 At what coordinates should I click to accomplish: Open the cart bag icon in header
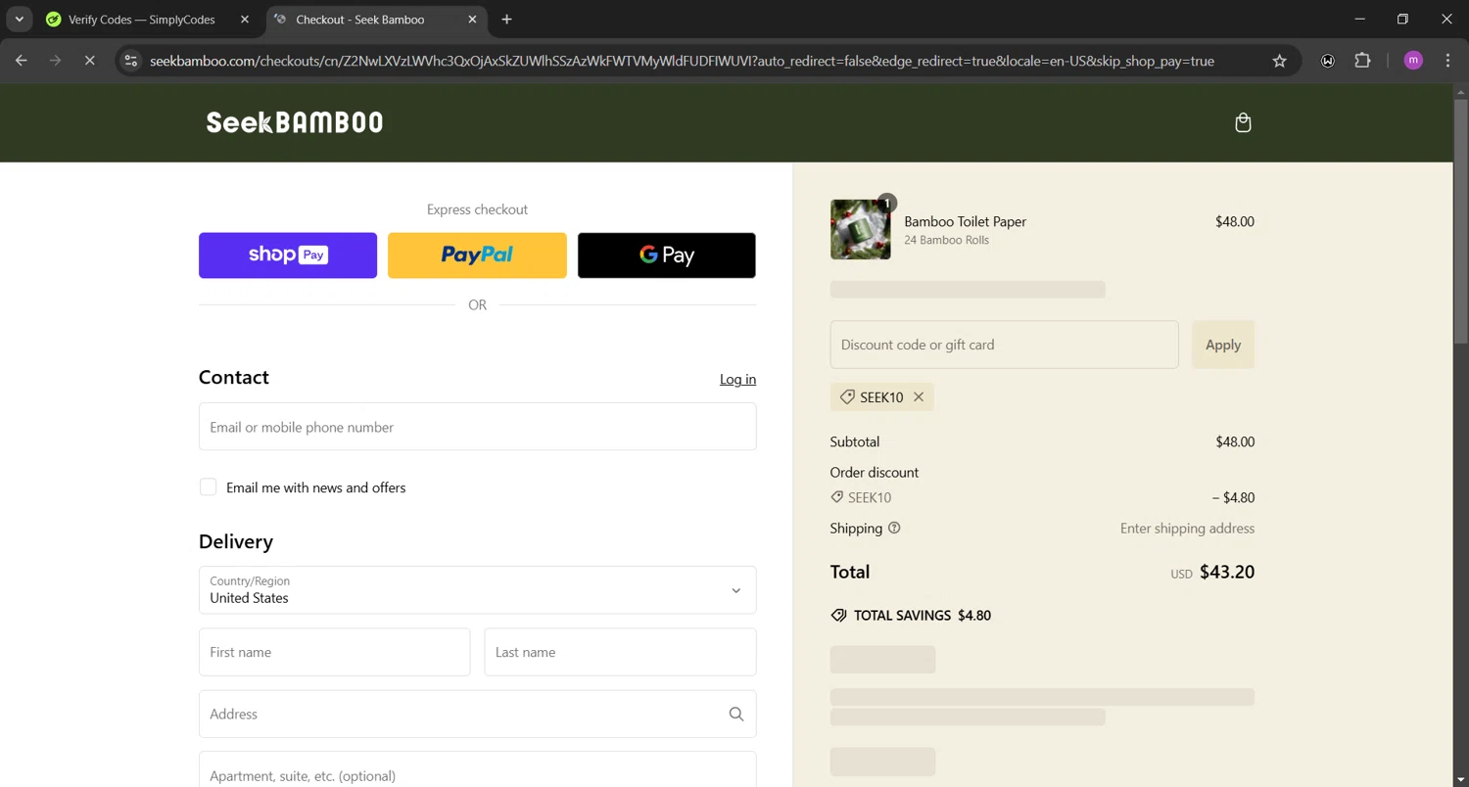tap(1243, 122)
